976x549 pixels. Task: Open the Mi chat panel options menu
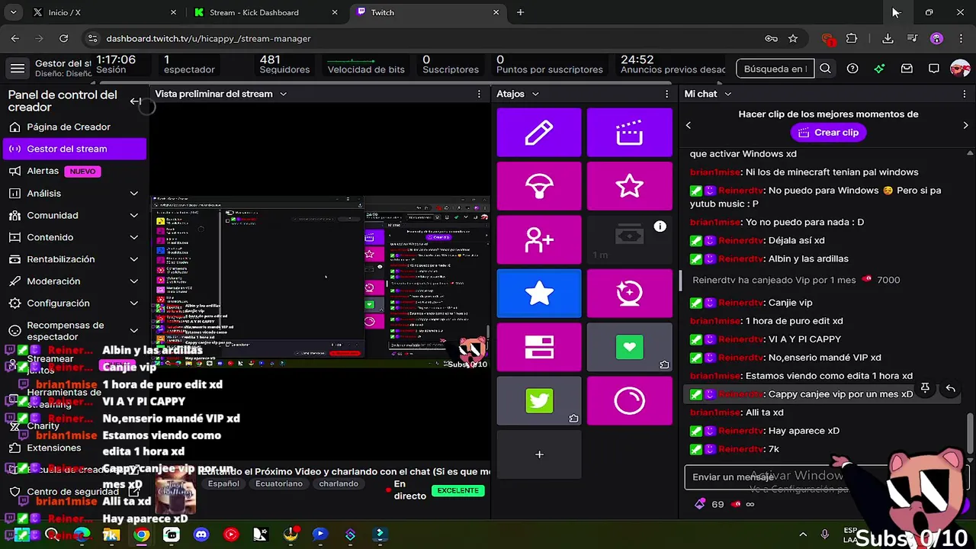click(x=965, y=94)
